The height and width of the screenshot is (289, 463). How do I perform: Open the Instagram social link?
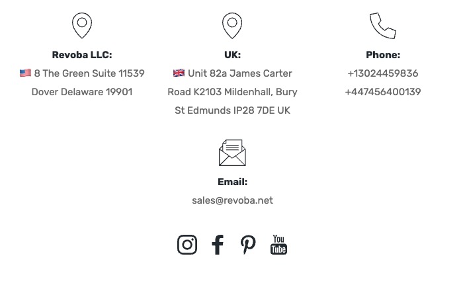pyautogui.click(x=187, y=245)
